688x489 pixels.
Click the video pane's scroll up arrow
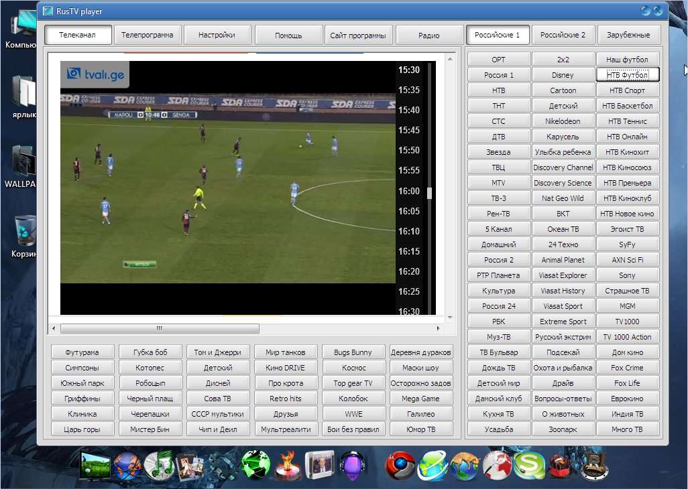pyautogui.click(x=450, y=59)
